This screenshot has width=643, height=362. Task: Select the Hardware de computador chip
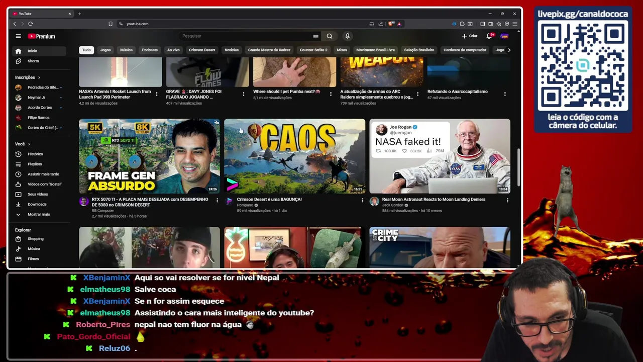465,50
